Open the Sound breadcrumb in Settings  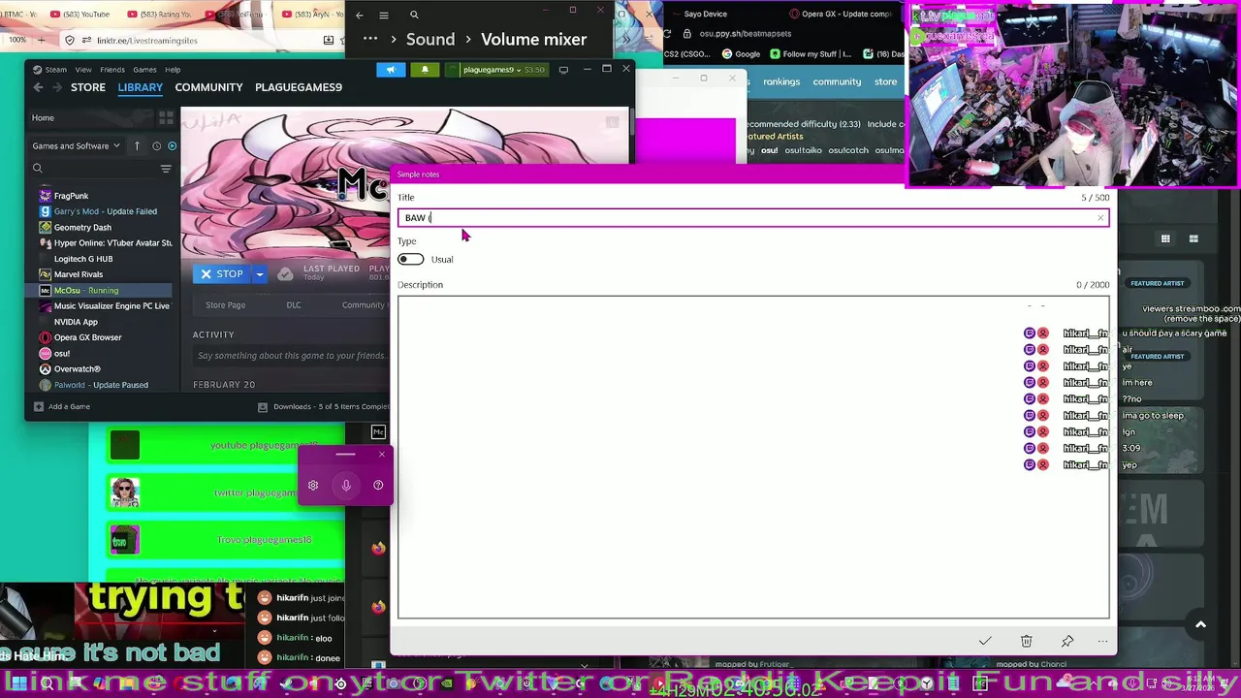point(430,40)
